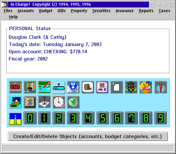Click the 'Open account: CHECKING $778.14' text
Image resolution: width=176 pixels, height=154 pixels.
tap(48, 52)
